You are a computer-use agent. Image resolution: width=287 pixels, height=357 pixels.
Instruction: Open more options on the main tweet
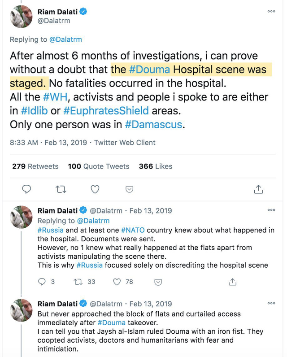[271, 12]
